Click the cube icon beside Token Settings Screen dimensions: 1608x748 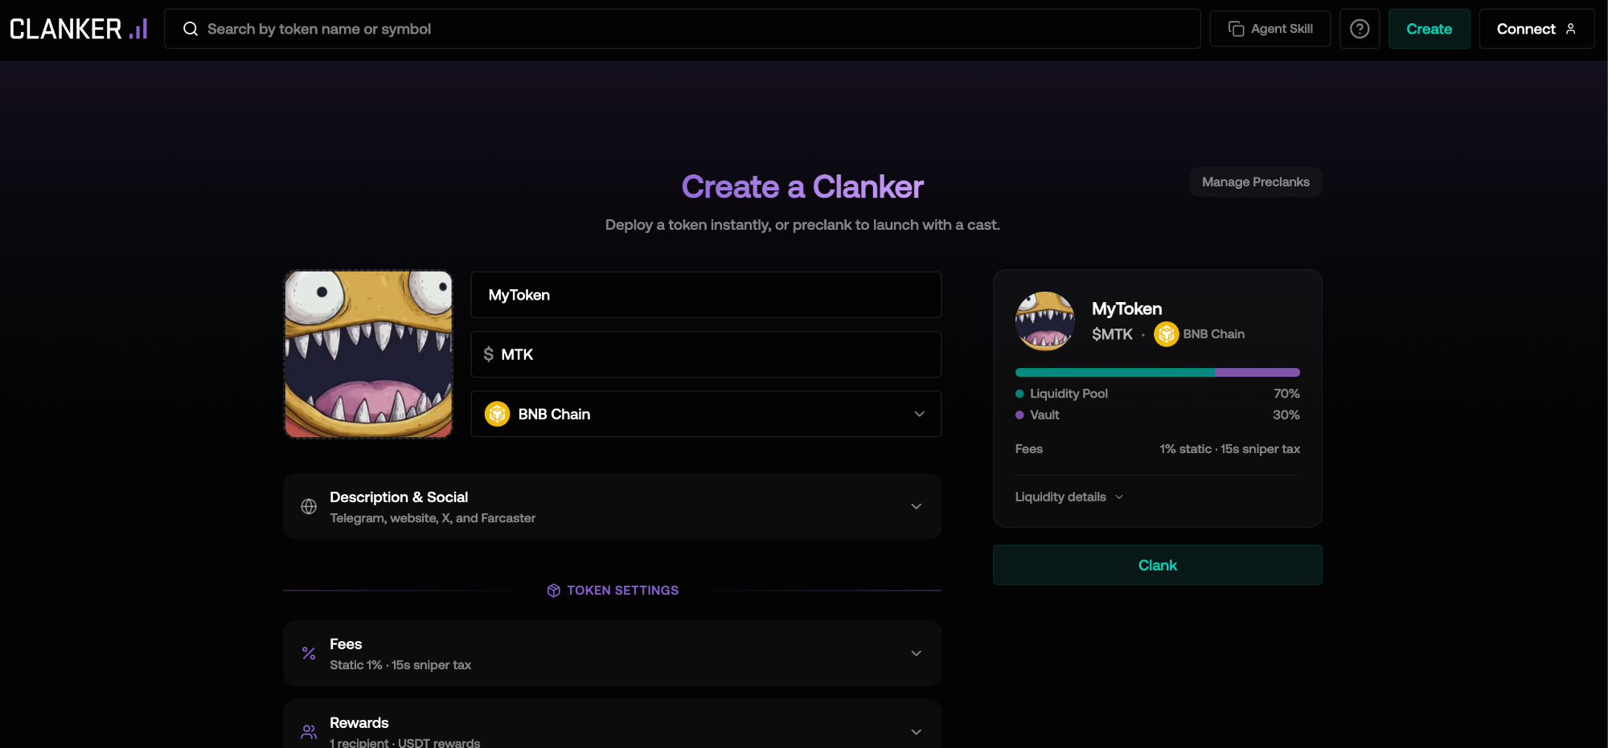coord(553,591)
